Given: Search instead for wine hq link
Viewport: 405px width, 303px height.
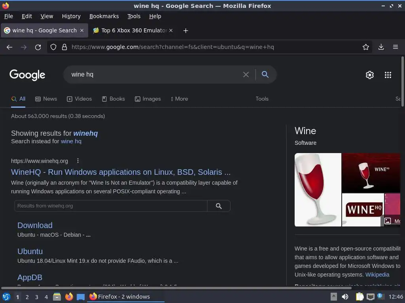Looking at the screenshot, I should [x=71, y=141].
